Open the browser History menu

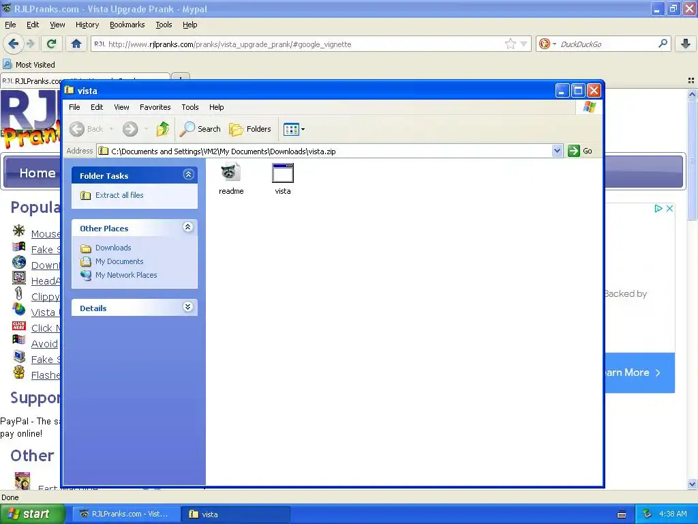point(87,25)
